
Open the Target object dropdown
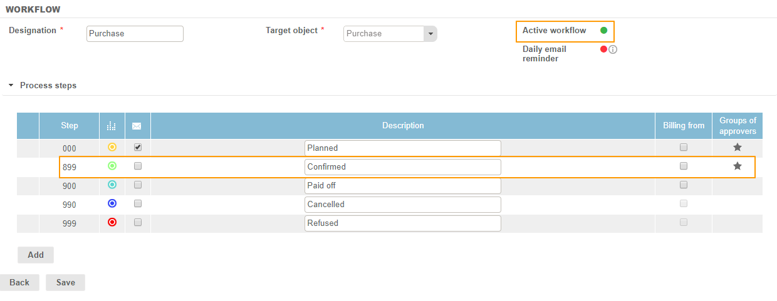pos(430,34)
